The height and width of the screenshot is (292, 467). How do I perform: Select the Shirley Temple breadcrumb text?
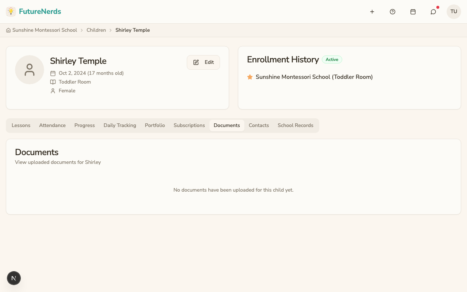tap(132, 30)
